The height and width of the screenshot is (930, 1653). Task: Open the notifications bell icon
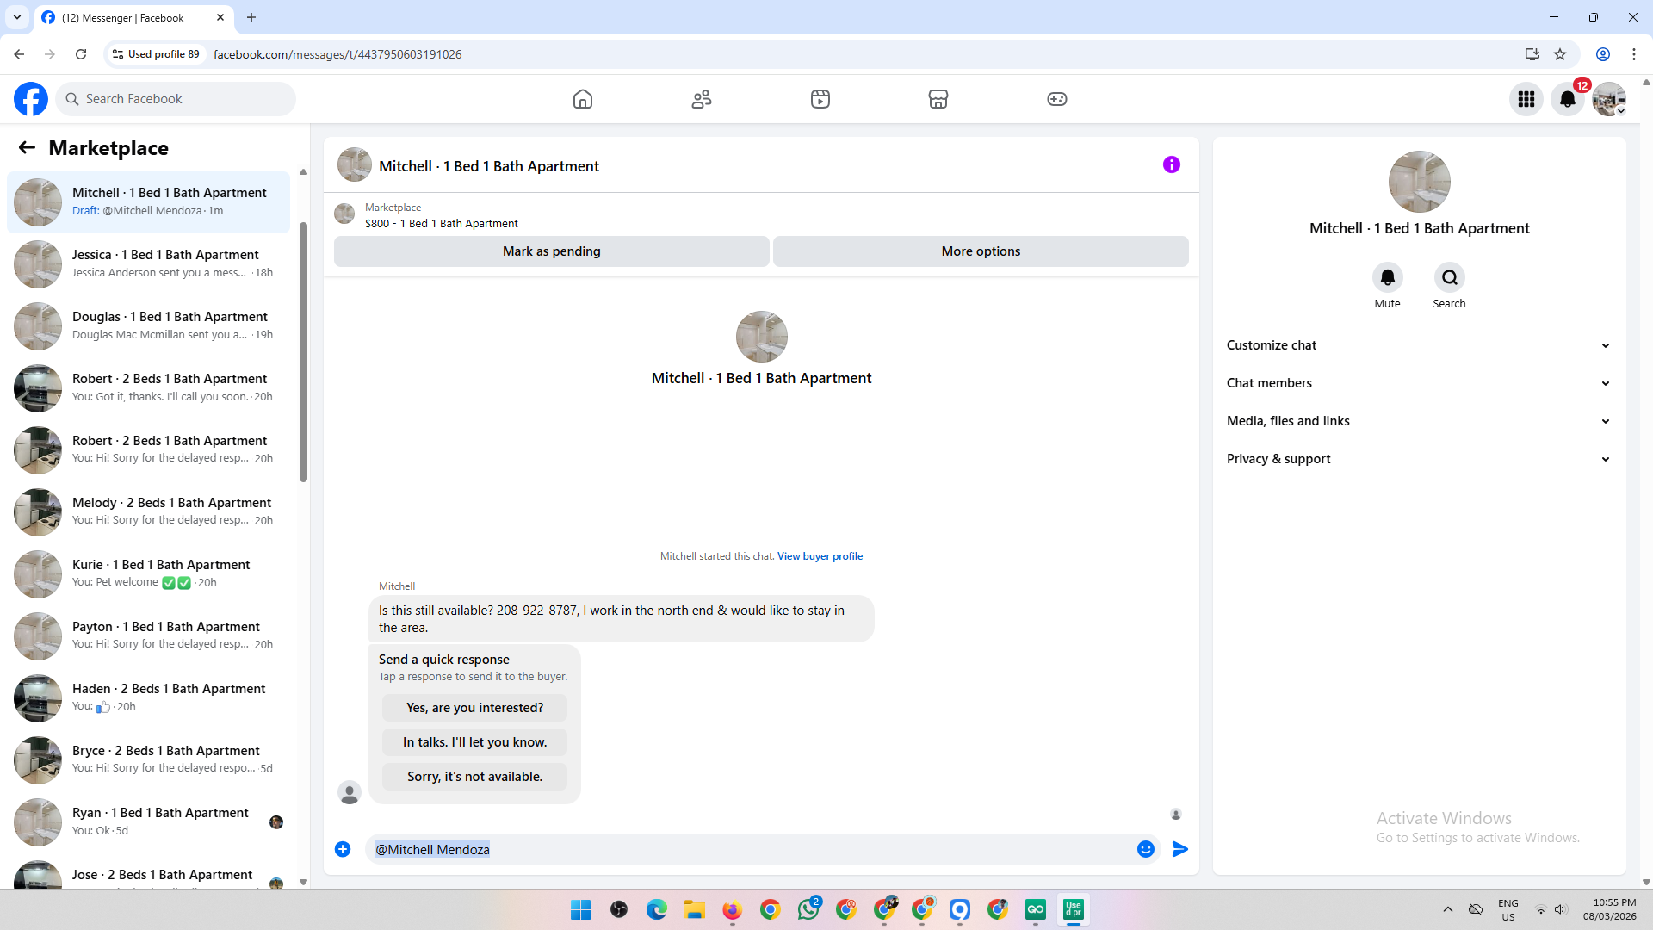pyautogui.click(x=1568, y=99)
